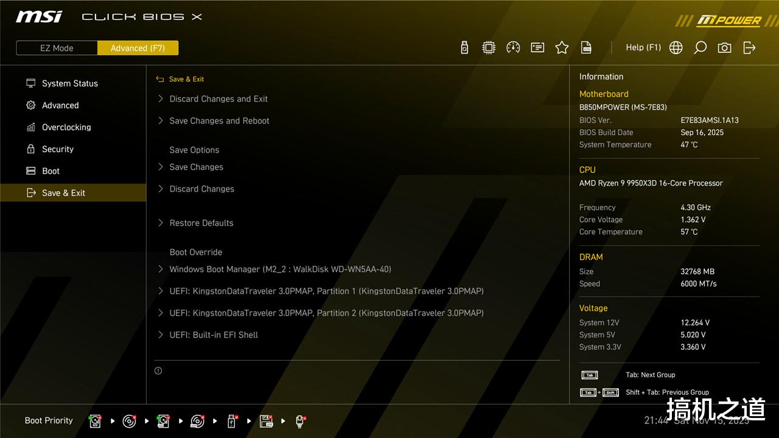Click the back arrow beside Save & Exit heading
This screenshot has width=779, height=438.
160,79
